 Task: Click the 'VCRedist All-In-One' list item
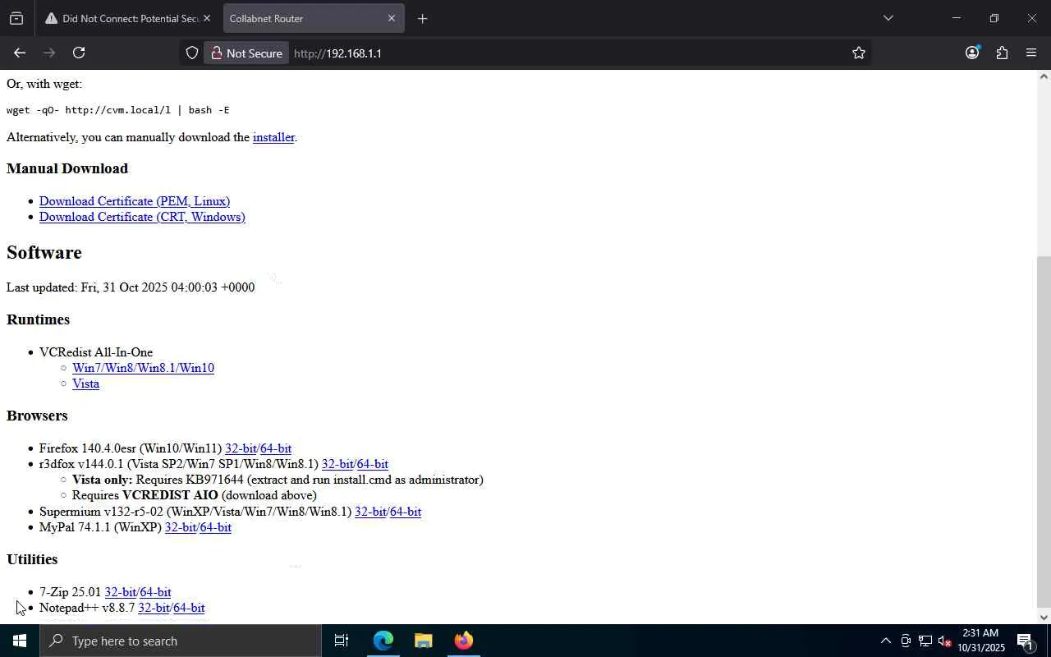pos(96,352)
